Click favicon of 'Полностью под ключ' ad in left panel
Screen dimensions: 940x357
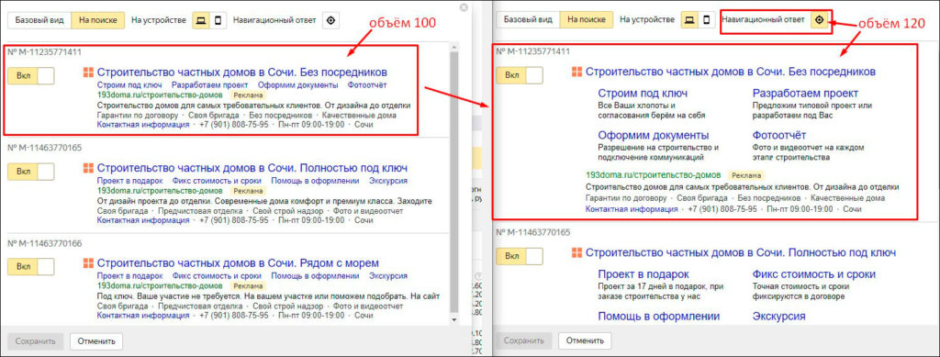88,168
